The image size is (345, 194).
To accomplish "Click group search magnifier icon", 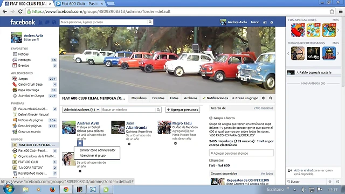I will [x=271, y=98].
